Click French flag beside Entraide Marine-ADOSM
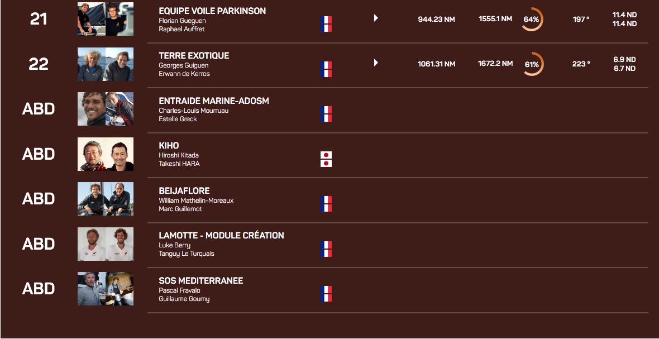This screenshot has width=659, height=339. (x=326, y=114)
